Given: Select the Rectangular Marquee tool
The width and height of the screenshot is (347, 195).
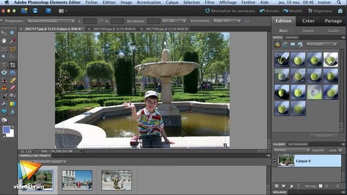Looking at the screenshot, I should (x=4, y=49).
